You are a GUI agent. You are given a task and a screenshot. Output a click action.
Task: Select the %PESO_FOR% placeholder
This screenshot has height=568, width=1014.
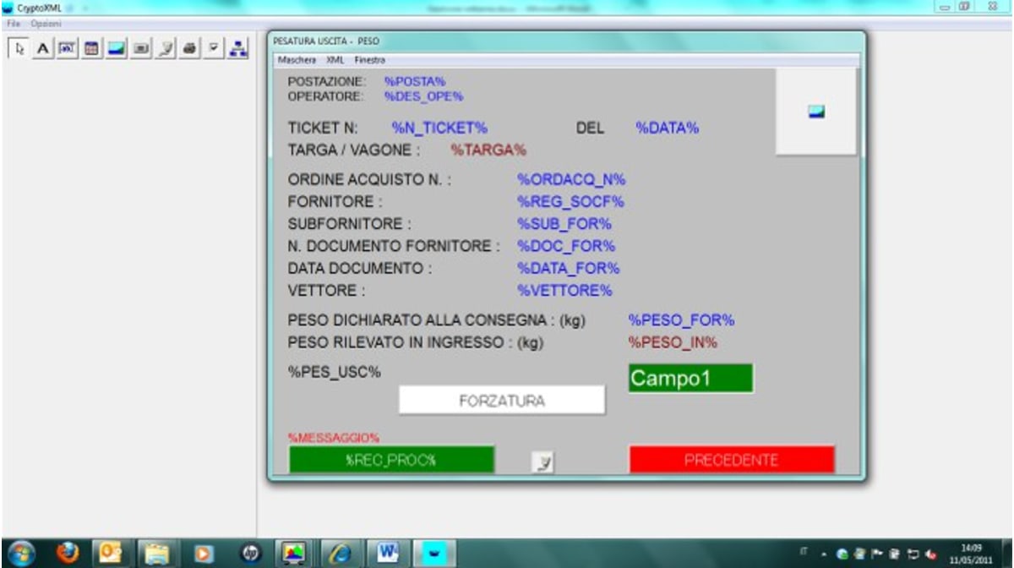tap(681, 320)
